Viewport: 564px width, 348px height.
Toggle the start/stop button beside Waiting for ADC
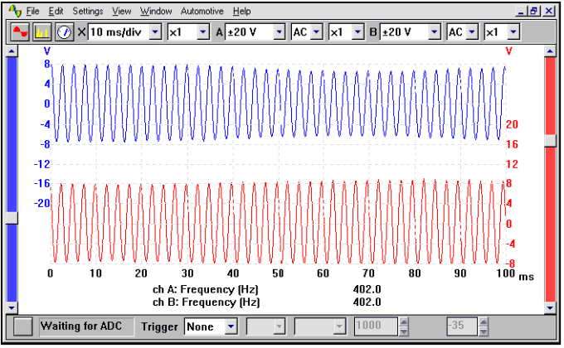pos(25,326)
